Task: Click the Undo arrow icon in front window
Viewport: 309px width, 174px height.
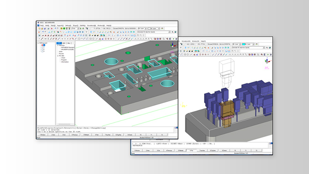Action: [x=55, y=29]
